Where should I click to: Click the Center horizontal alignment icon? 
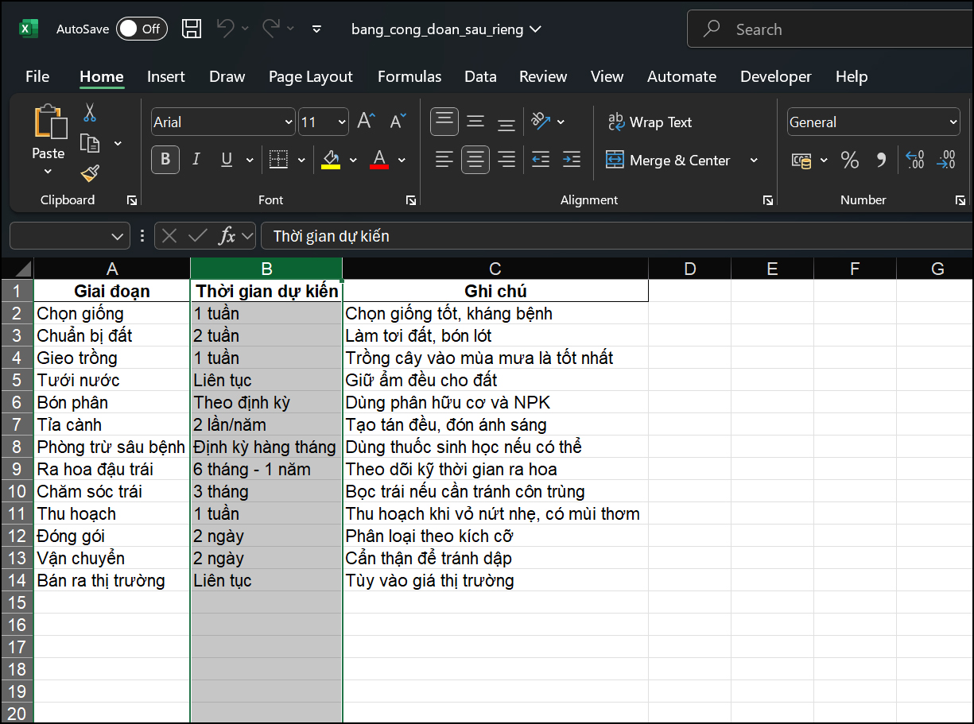[475, 160]
